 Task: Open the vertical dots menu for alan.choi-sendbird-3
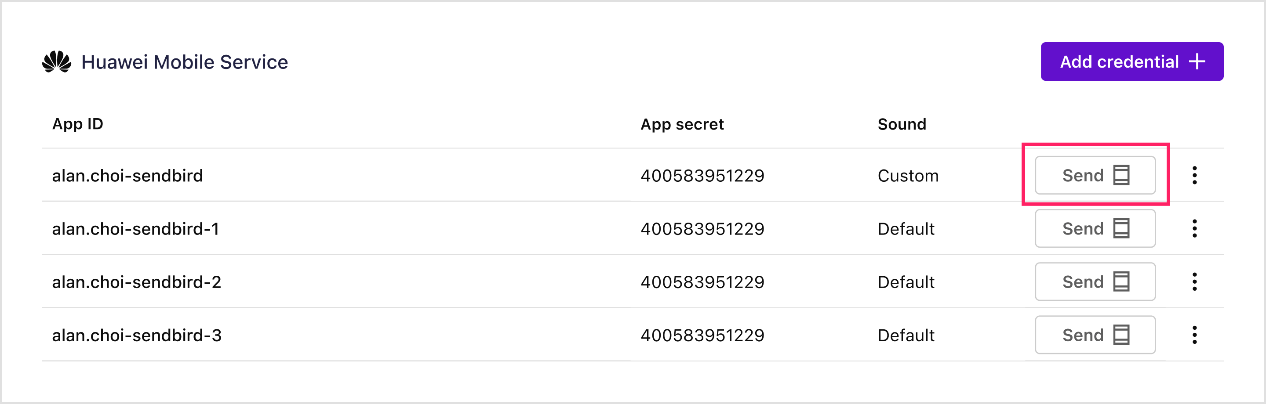[x=1194, y=335]
